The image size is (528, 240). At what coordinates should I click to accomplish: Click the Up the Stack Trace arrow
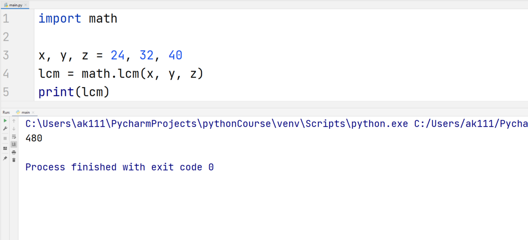pos(14,121)
